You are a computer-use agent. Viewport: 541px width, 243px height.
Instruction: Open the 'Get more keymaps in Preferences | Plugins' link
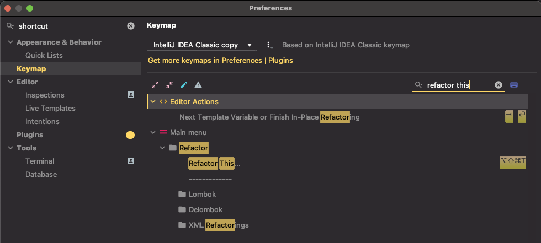point(220,61)
